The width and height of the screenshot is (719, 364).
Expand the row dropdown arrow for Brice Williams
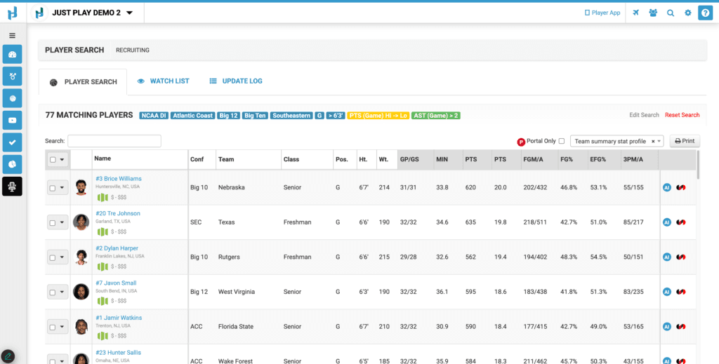62,188
